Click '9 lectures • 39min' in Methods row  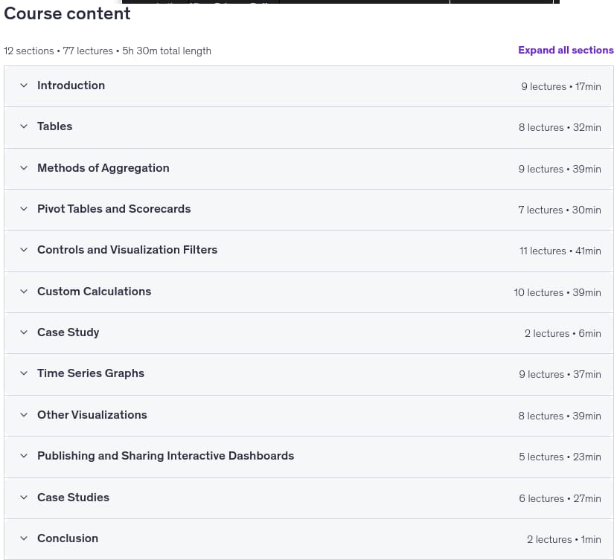coord(560,169)
